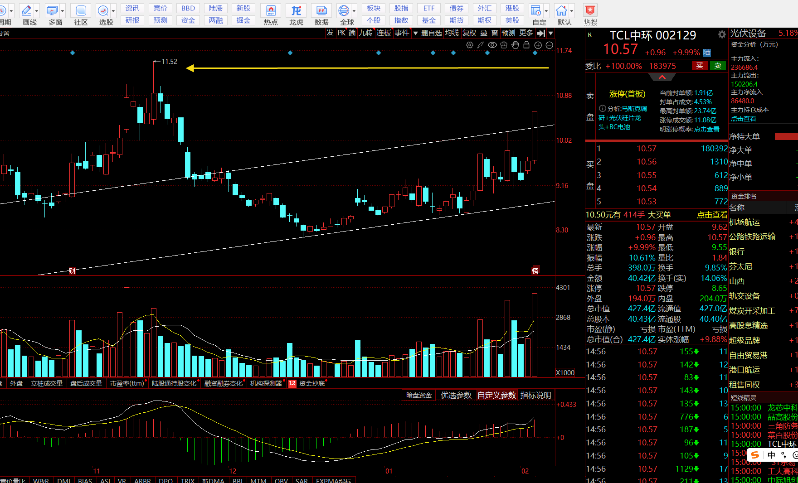798x483 pixels.
Task: Click the chart toolbox icon
Action: coord(504,45)
